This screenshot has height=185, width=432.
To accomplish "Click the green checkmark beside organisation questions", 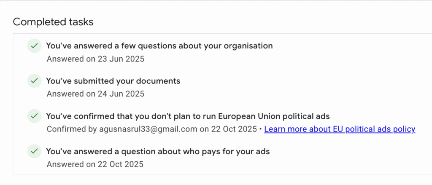I will 34,46.
